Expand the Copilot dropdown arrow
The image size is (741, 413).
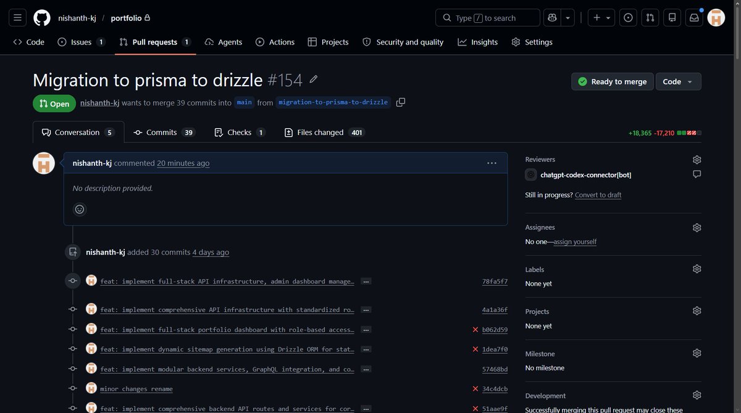point(567,18)
